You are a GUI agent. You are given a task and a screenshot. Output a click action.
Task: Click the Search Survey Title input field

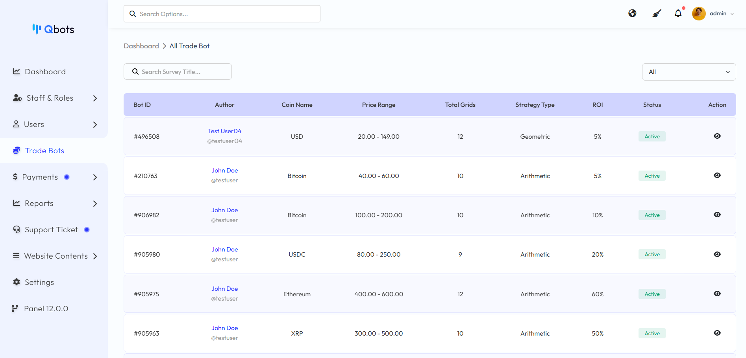click(x=177, y=72)
